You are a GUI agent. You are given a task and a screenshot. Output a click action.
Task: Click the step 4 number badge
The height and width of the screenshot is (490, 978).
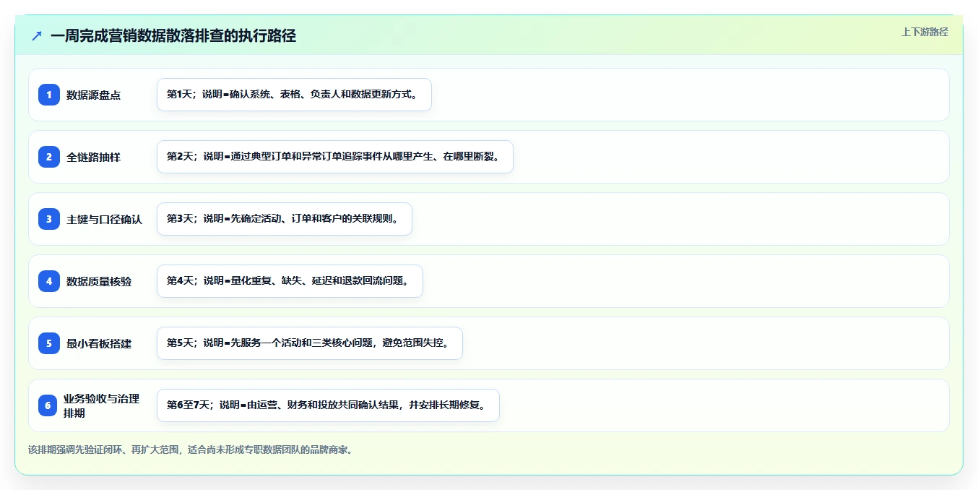pos(49,281)
